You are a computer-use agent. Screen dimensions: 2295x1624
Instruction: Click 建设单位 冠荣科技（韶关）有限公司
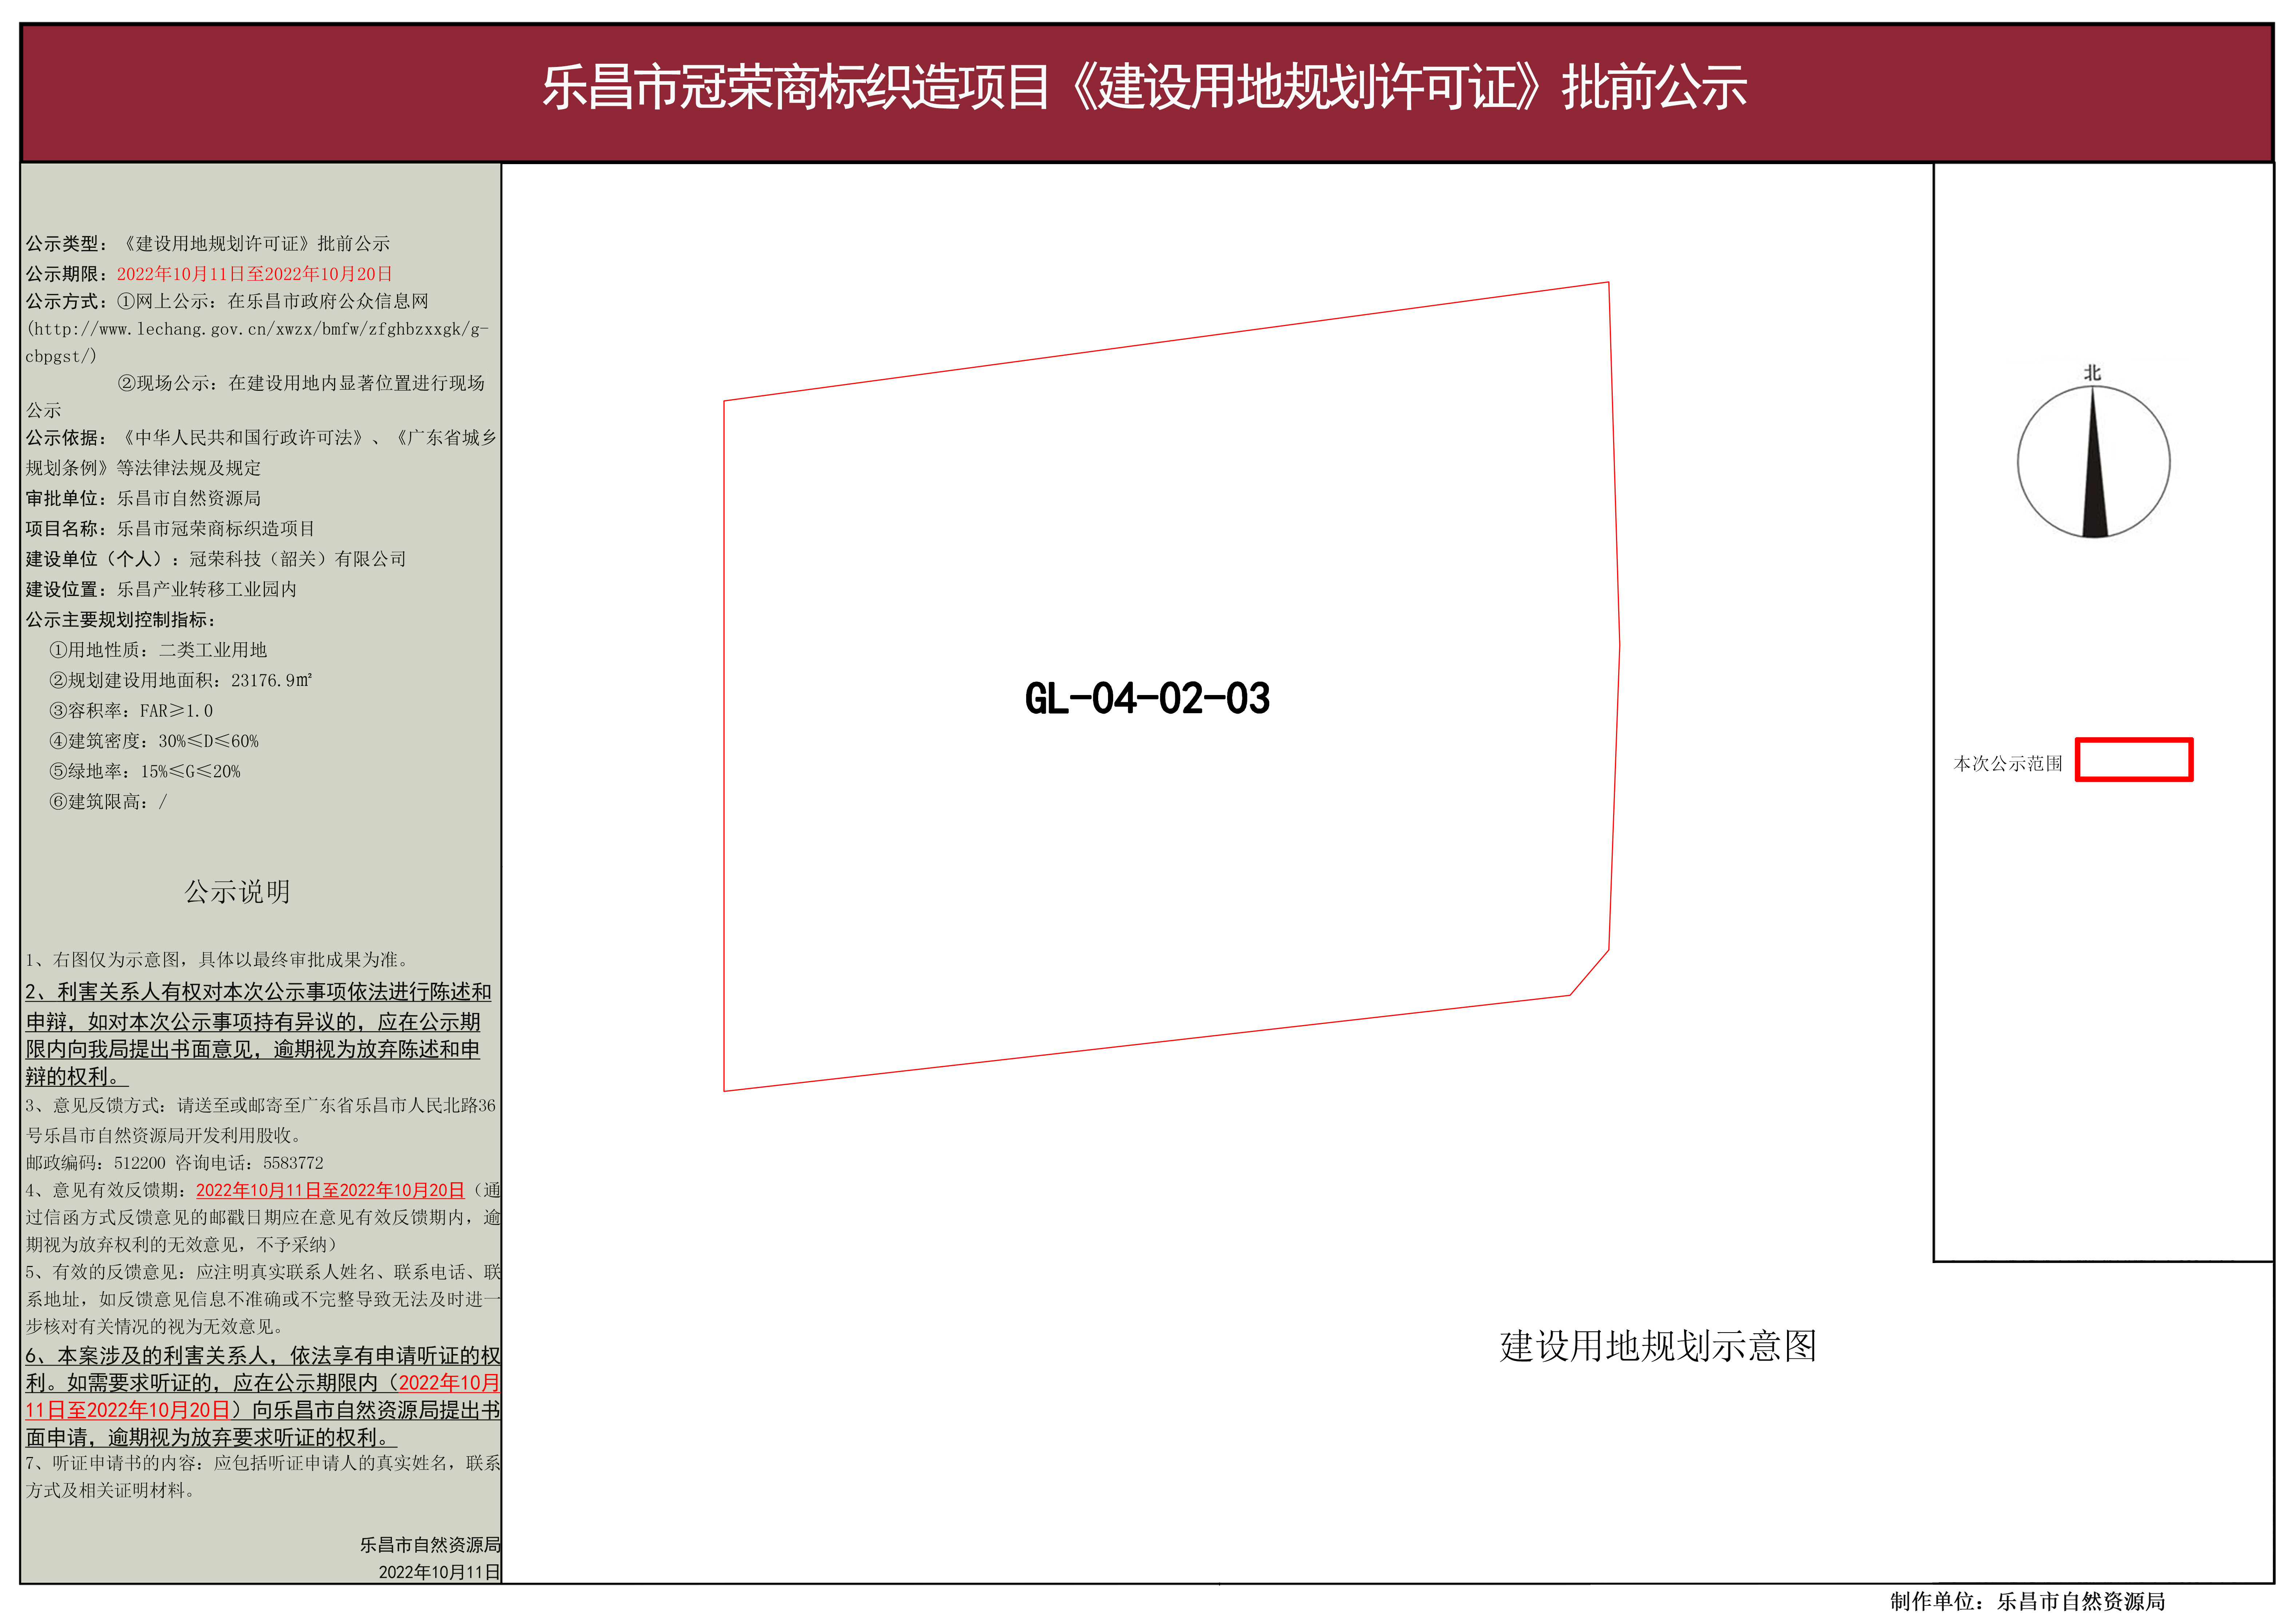(216, 559)
